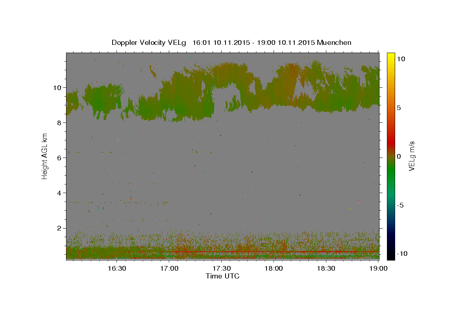Click the yellow top of the colorbar
This screenshot has height=312, width=469.
(x=390, y=55)
